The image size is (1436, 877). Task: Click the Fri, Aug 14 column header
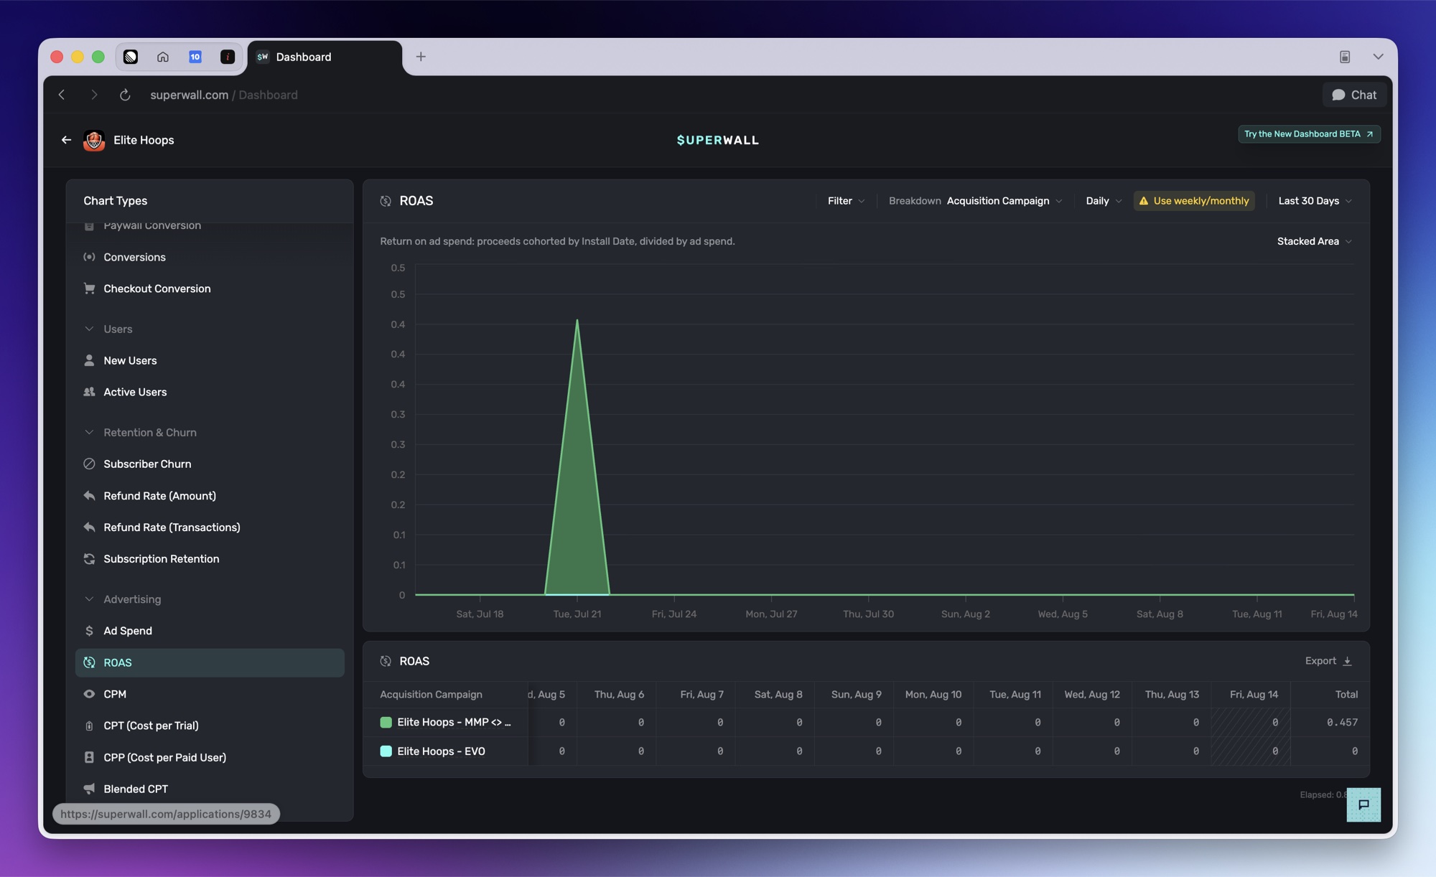[1254, 694]
